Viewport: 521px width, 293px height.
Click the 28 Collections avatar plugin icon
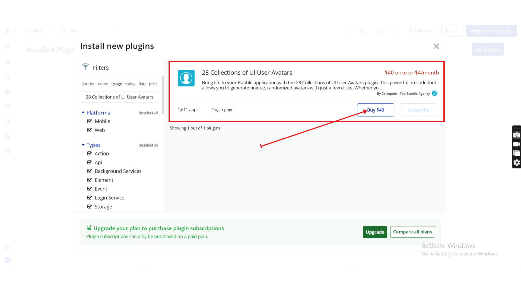coord(186,78)
